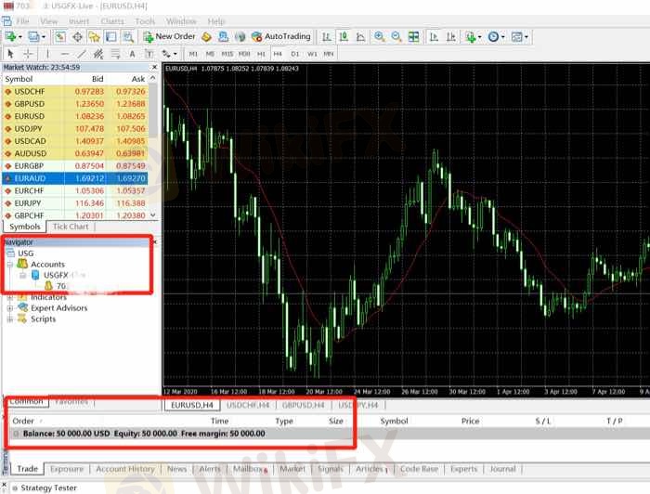This screenshot has height=494, width=650.
Task: Select the horizontal line drawing tool
Action: pyautogui.click(x=65, y=54)
